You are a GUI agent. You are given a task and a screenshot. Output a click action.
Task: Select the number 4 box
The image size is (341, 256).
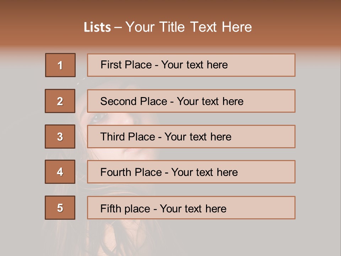(60, 172)
